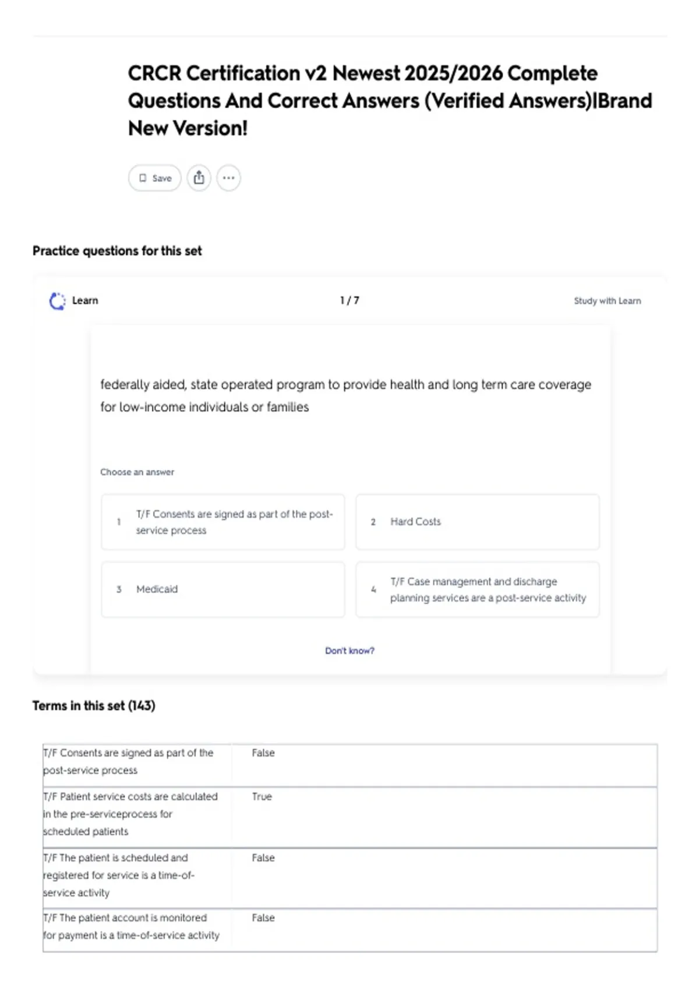Select the patient account monitored term row
Viewport: 699px width, 990px height.
350,930
